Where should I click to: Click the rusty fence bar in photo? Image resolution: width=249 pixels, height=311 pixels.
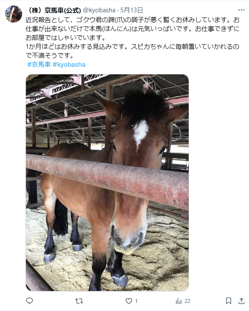point(107,179)
